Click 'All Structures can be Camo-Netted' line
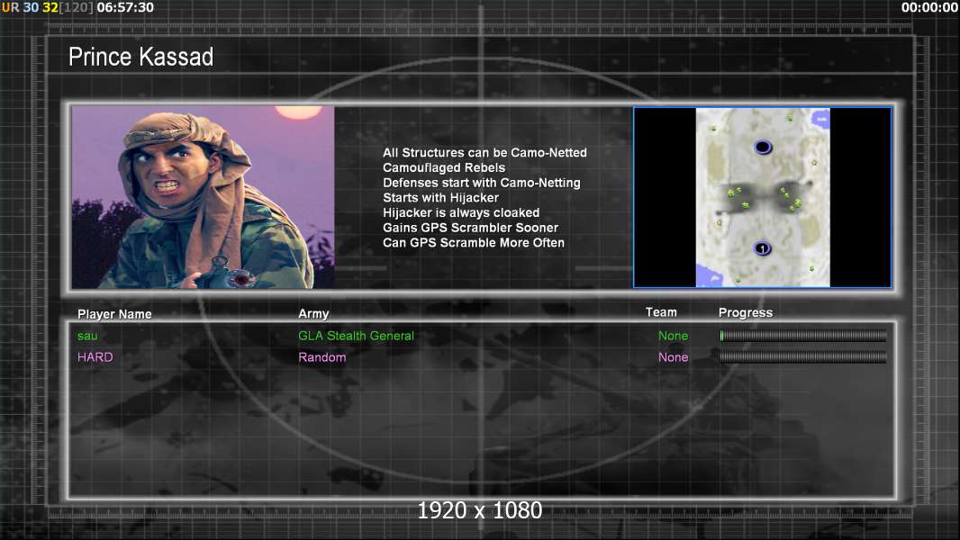 pyautogui.click(x=485, y=153)
